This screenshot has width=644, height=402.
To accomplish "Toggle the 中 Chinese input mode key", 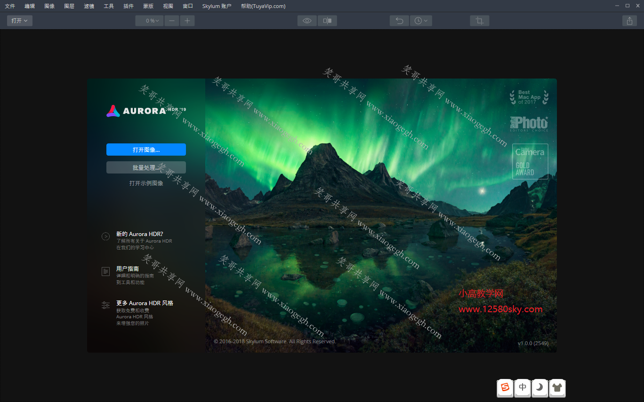I will tap(523, 387).
